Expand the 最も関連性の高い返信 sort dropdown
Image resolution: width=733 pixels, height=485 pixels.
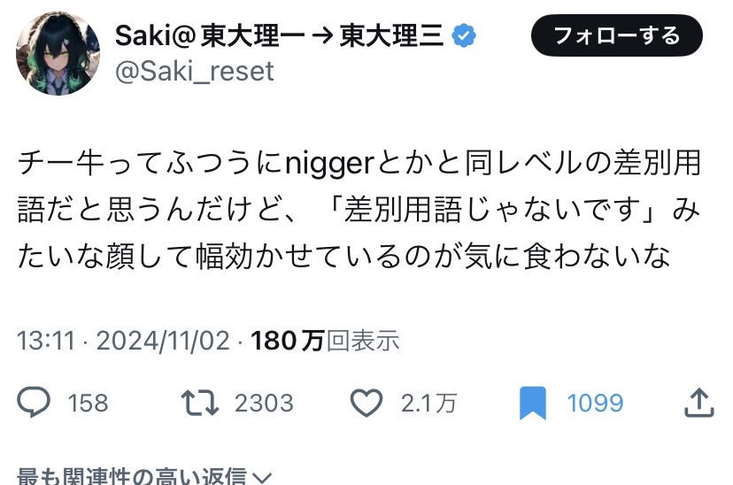[133, 478]
